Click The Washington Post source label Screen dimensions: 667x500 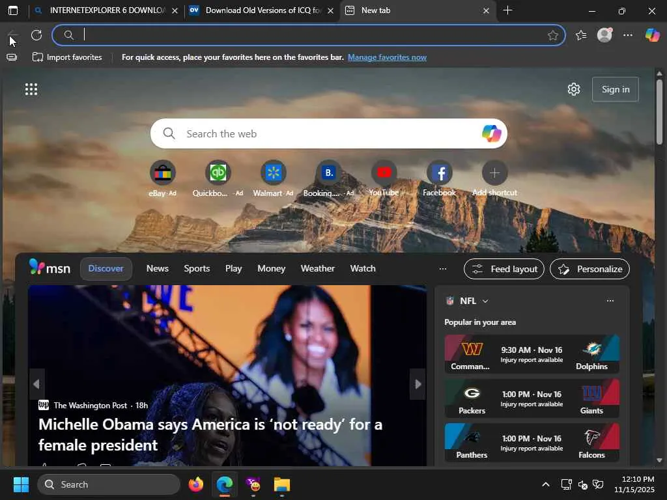90,406
